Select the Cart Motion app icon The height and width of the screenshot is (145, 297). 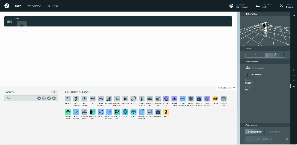[182, 99]
